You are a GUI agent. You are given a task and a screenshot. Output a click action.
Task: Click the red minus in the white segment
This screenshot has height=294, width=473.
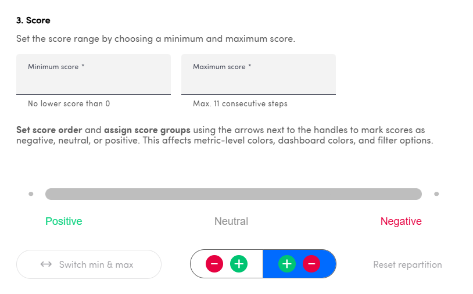(x=214, y=264)
